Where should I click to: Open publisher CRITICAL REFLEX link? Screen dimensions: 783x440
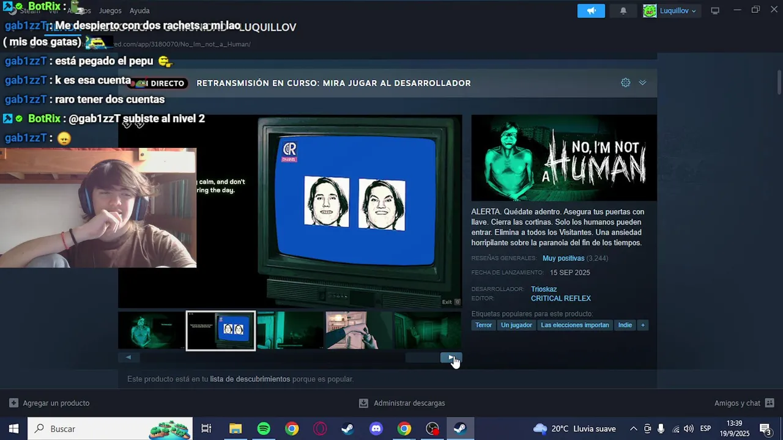coord(561,299)
